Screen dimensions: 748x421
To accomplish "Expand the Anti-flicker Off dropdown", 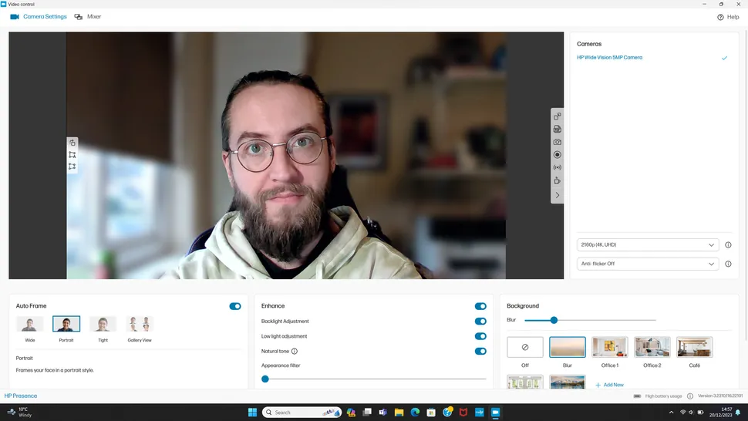I will [648, 264].
